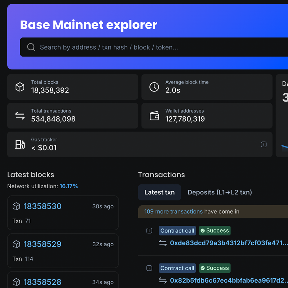Click arrows icon beside hash 0xde83dcd79a3b
This screenshot has width=288, height=288.
(x=163, y=243)
